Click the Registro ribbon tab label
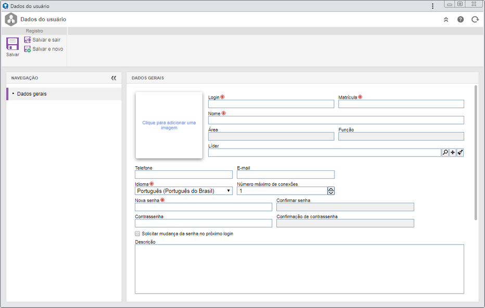 [x=34, y=31]
